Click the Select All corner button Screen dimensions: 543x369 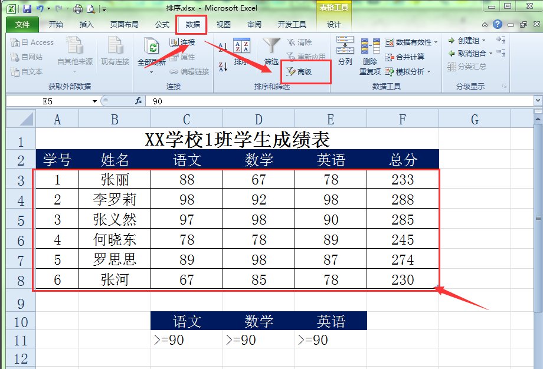coord(21,119)
